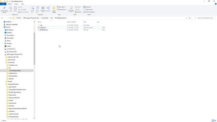Open Documents in navigation pane
This screenshot has height=122, width=217.
(10, 35)
